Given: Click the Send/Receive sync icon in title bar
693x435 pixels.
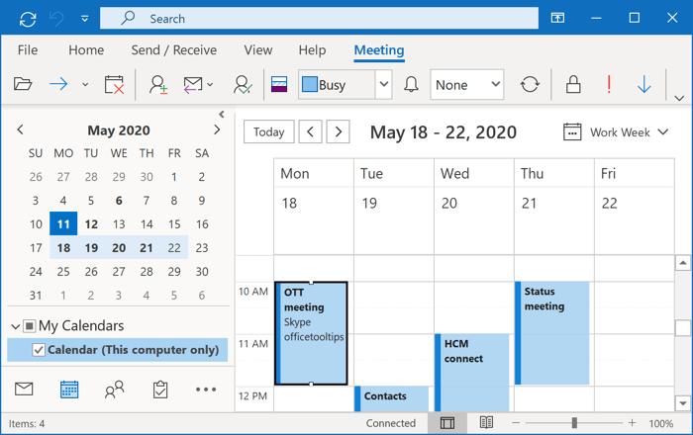Looking at the screenshot, I should pyautogui.click(x=28, y=19).
